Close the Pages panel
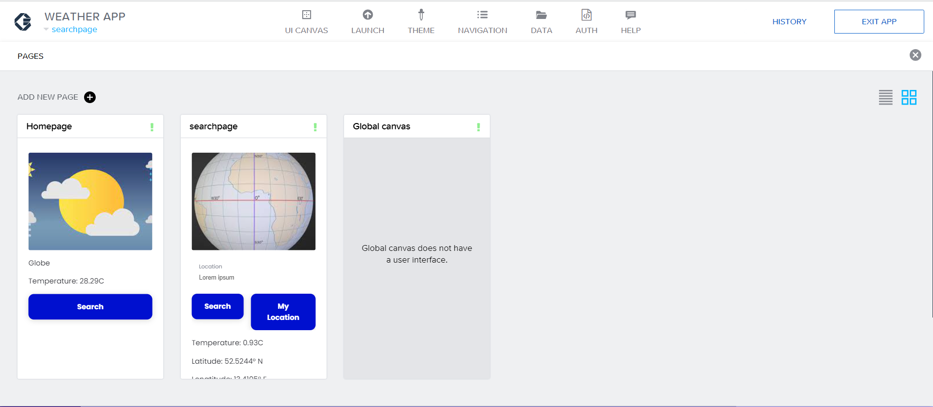 pyautogui.click(x=915, y=55)
